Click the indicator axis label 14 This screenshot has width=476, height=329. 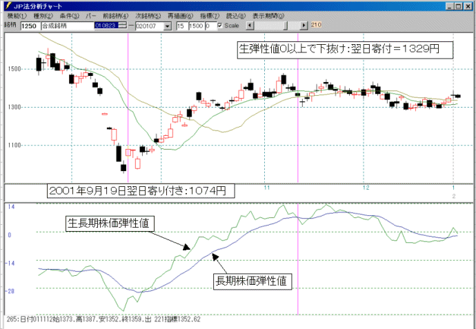11,207
